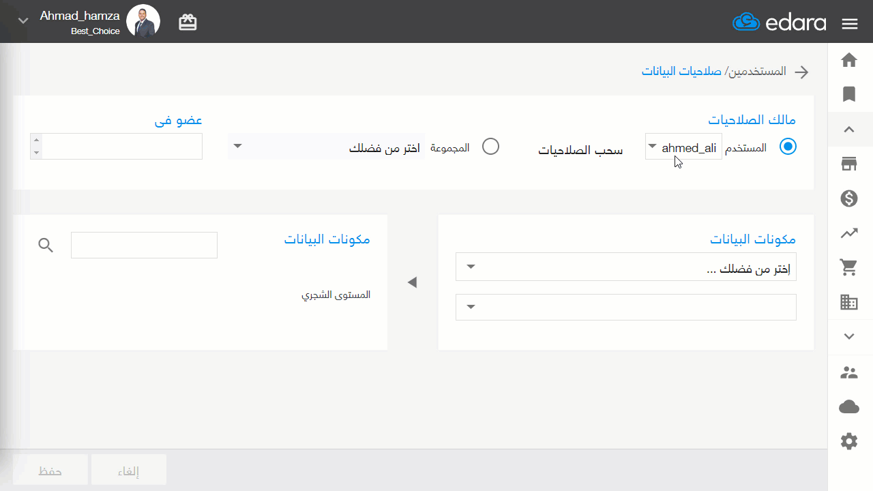Collapse sidebar section with up chevron
Viewport: 873px width, 491px height.
(x=849, y=129)
